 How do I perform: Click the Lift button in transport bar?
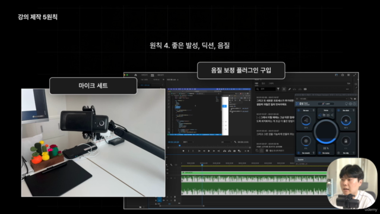(x=224, y=151)
